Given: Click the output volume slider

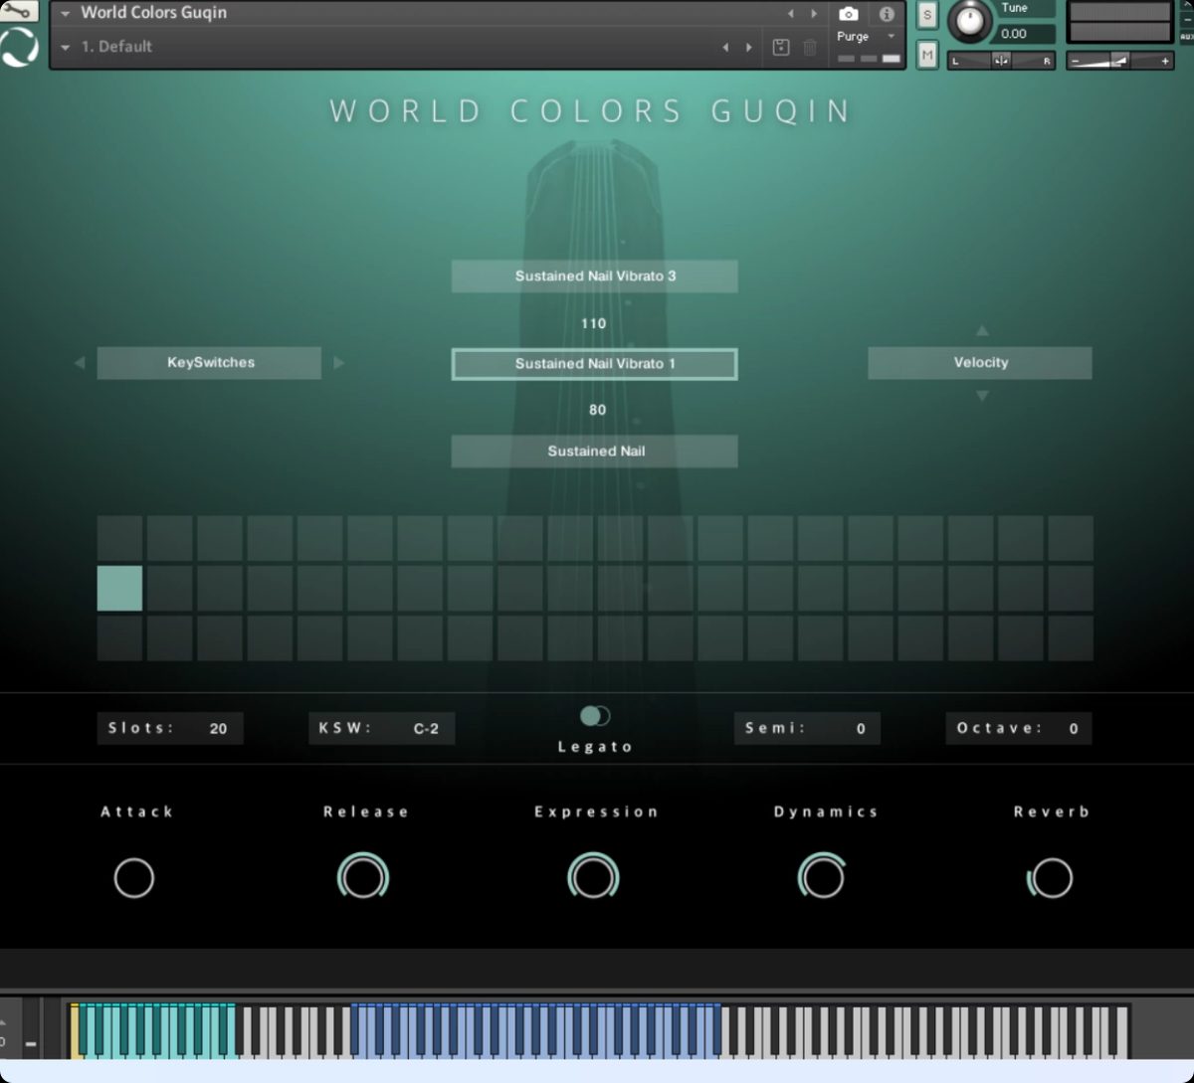Looking at the screenshot, I should [1119, 61].
